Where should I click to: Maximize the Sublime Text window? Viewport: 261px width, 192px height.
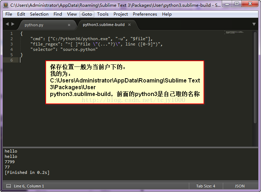click(x=236, y=4)
